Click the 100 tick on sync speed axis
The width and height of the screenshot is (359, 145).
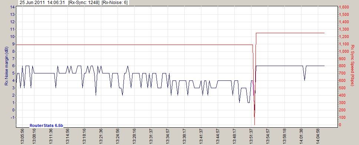[x=343, y=117]
